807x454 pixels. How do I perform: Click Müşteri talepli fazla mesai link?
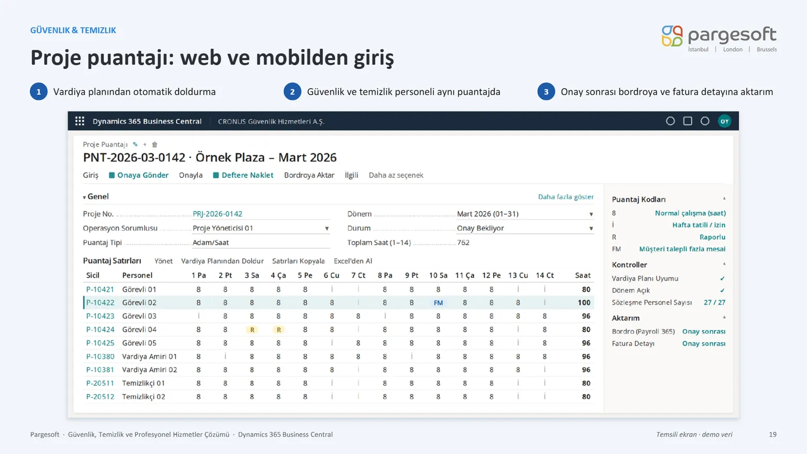(x=682, y=249)
